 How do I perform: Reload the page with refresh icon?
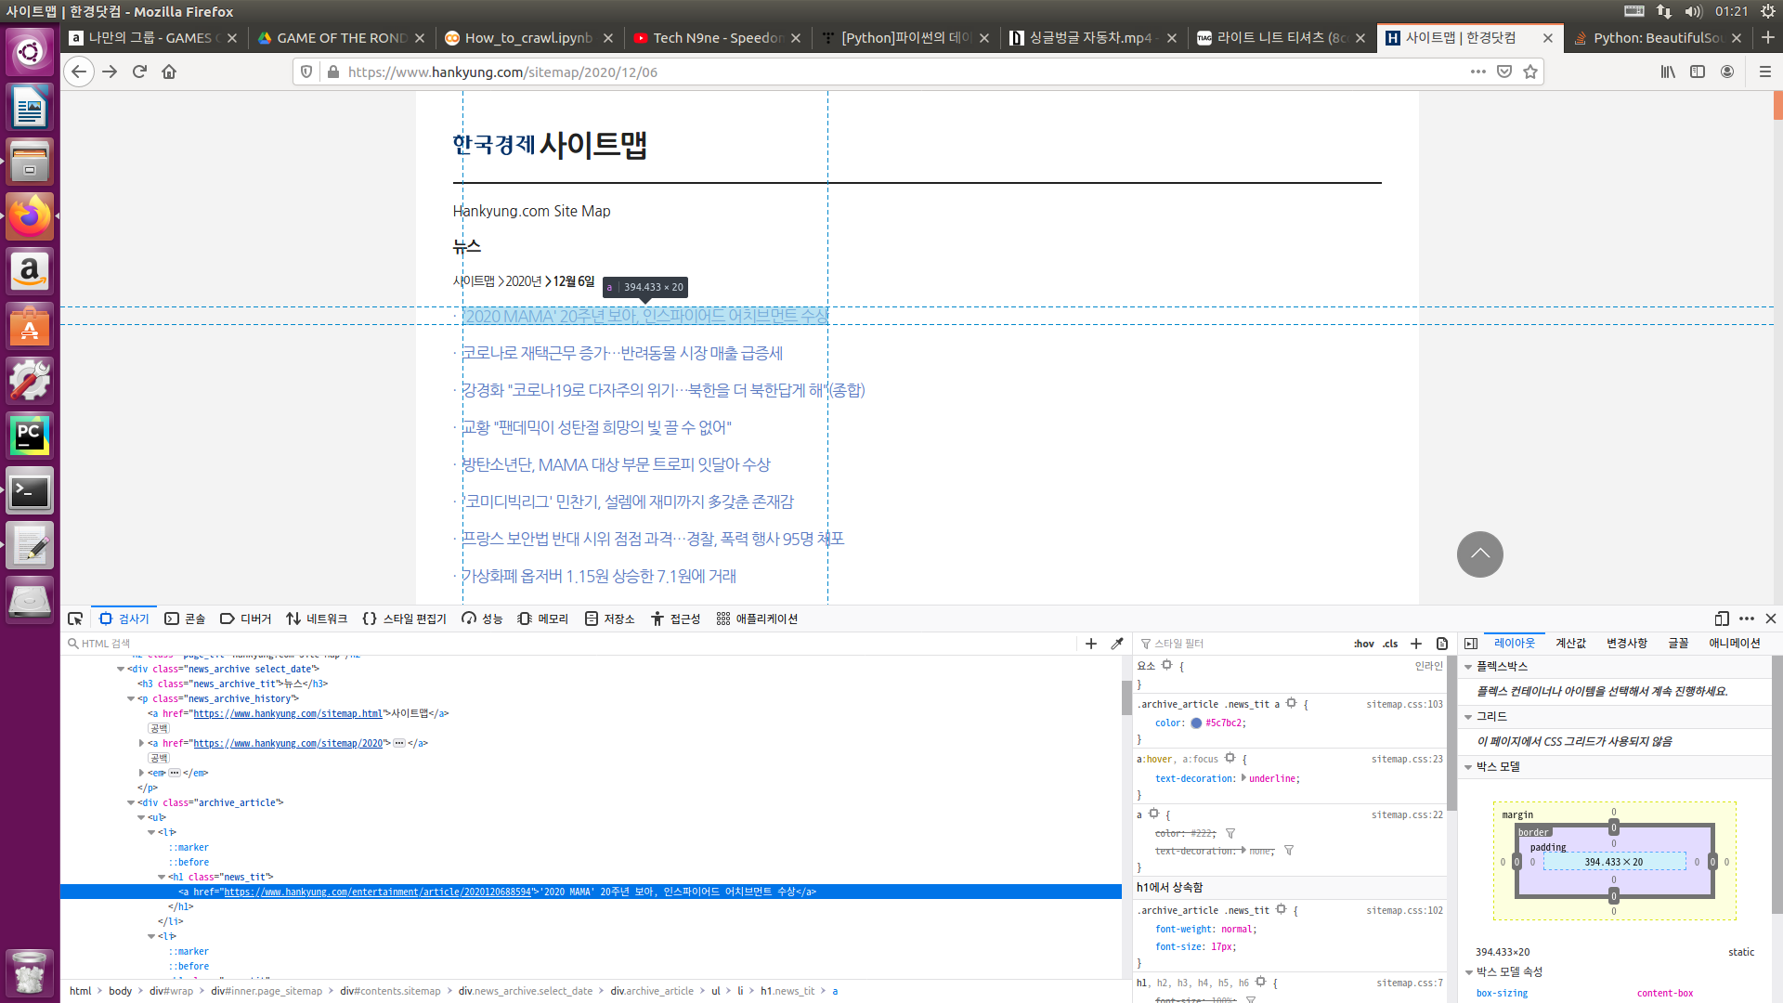(139, 72)
